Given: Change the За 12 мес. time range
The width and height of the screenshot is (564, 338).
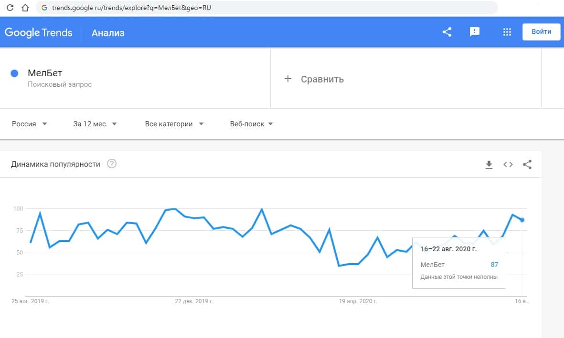Looking at the screenshot, I should click(95, 124).
